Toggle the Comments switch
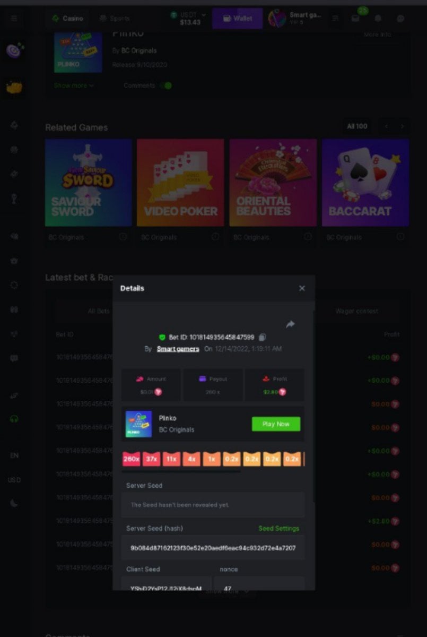 [165, 85]
